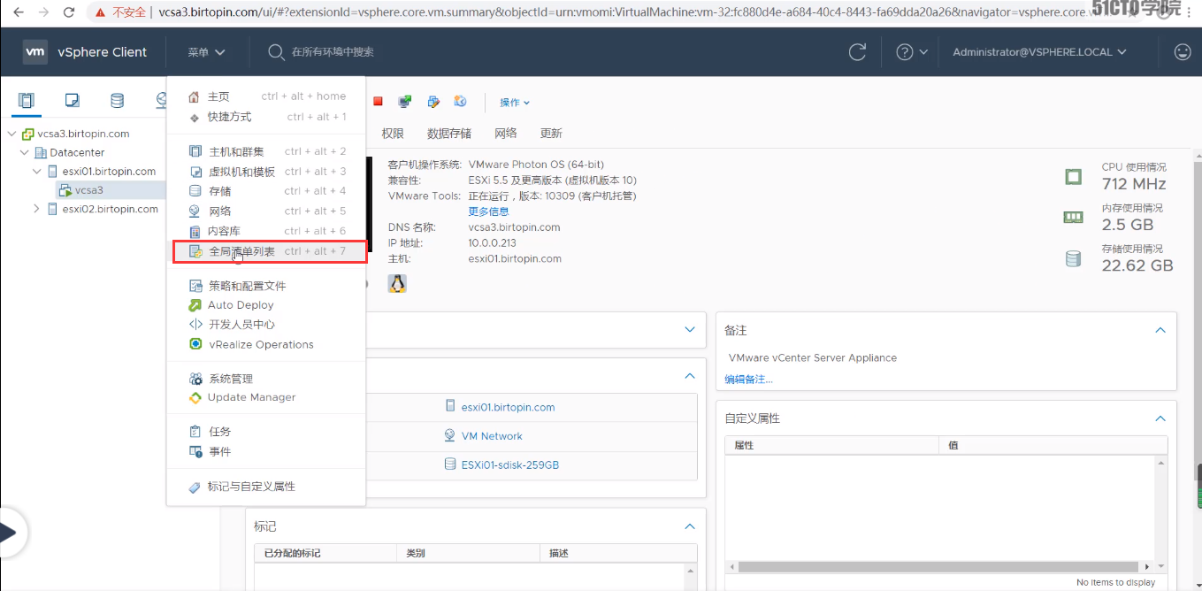Click the VMware vm logo

coord(35,52)
